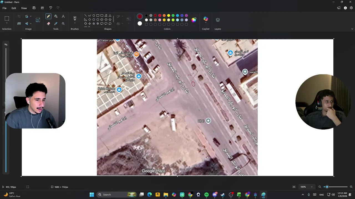Open the Edit colors wheel
The height and width of the screenshot is (199, 355).
point(194,20)
